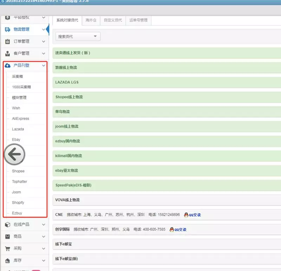
Task: Expand the 库存 section chevron
Action: (44, 260)
